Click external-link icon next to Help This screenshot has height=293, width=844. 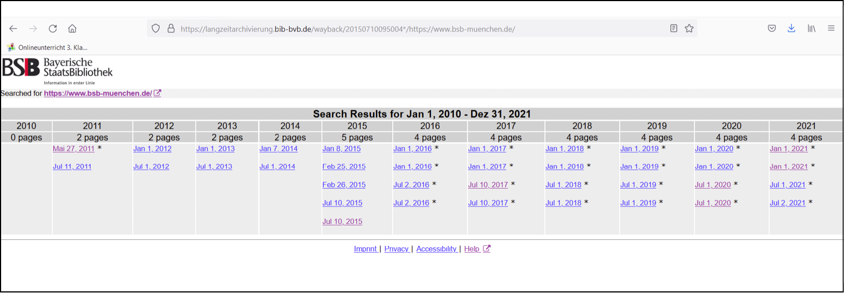point(487,249)
